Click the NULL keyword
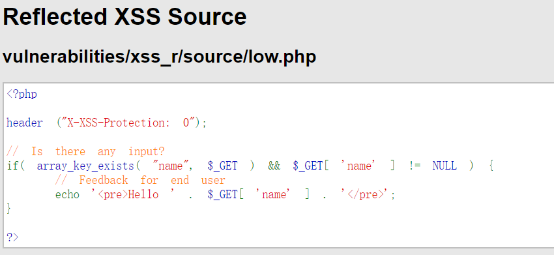Image resolution: width=554 pixels, height=255 pixels. tap(445, 166)
